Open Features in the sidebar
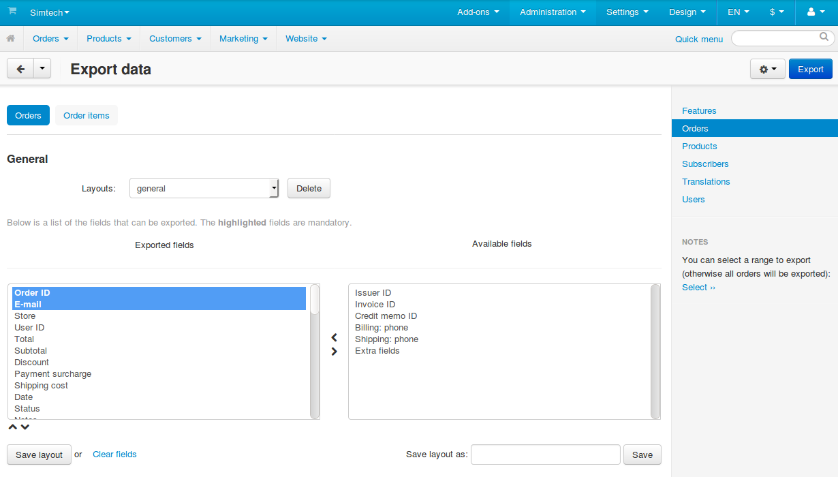Screen dimensions: 838x477 coord(699,110)
